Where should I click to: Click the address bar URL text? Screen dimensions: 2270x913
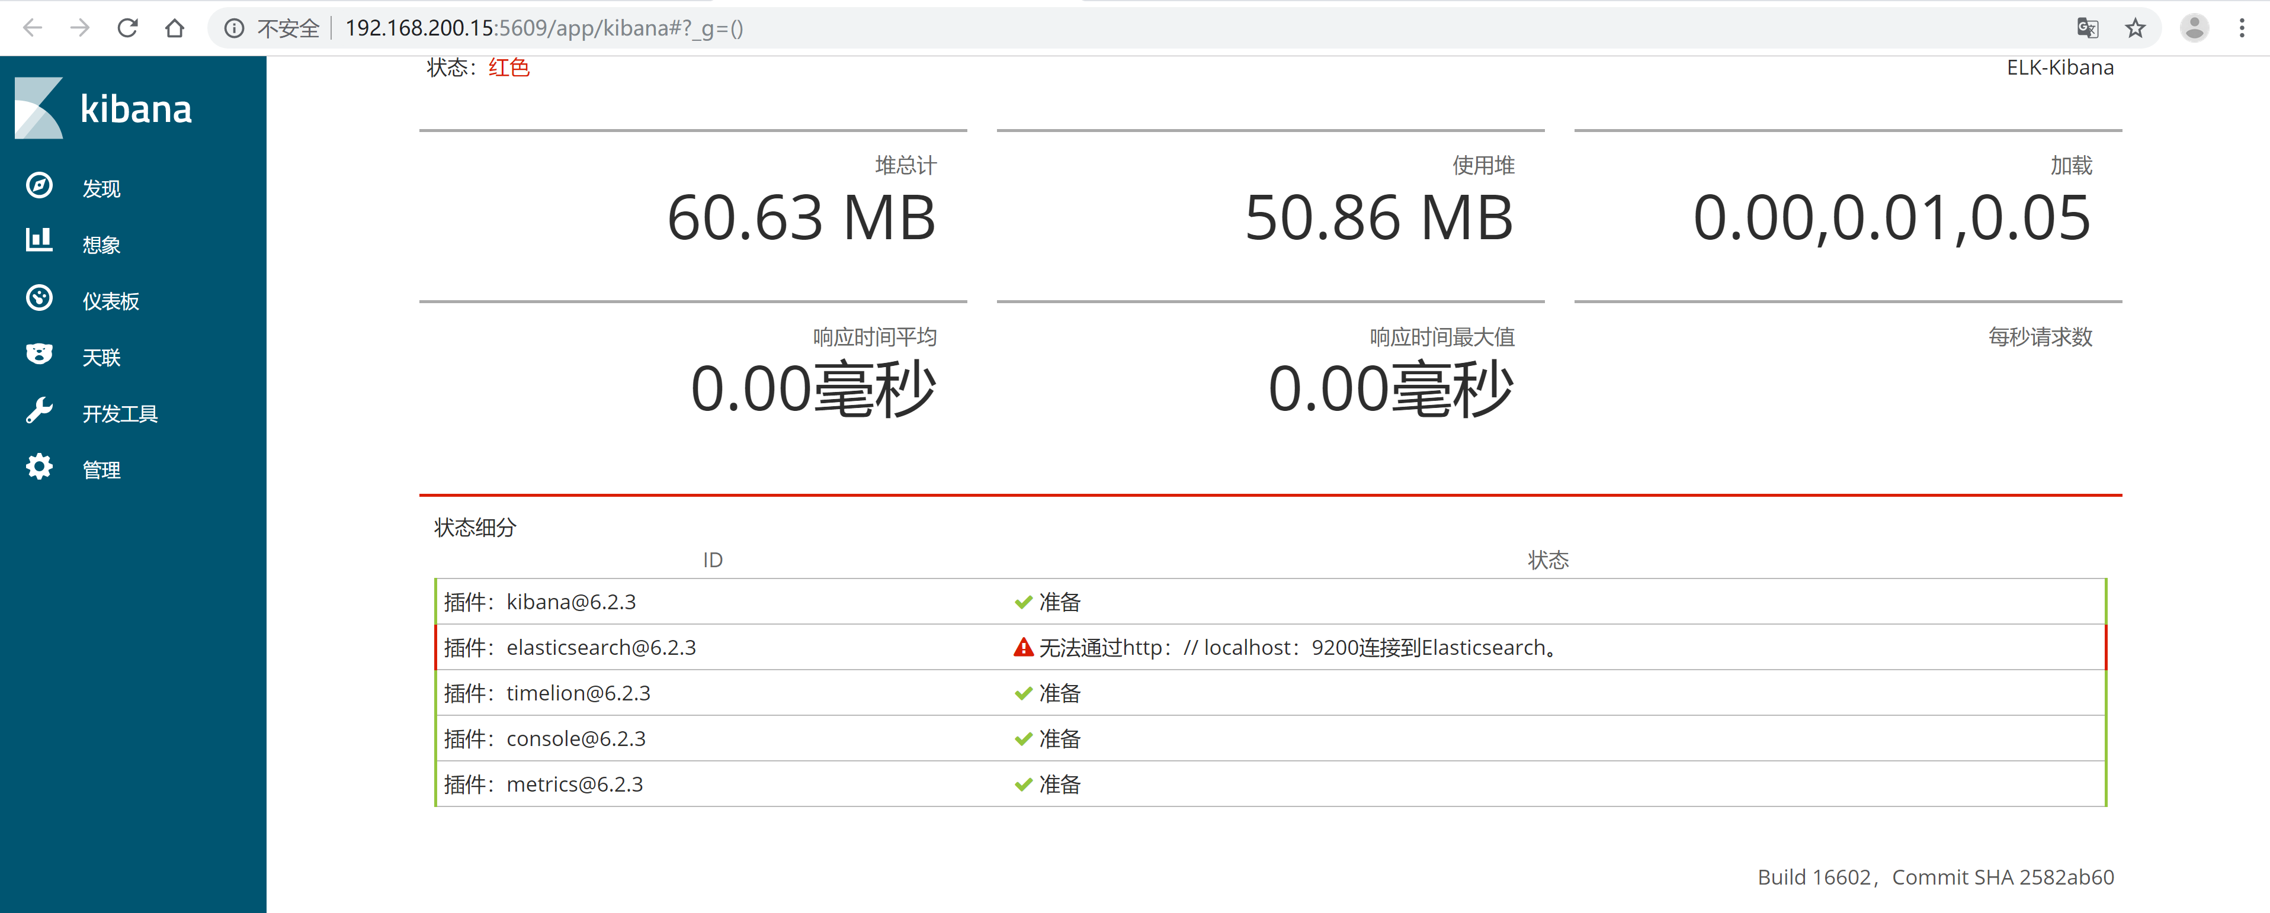(544, 28)
